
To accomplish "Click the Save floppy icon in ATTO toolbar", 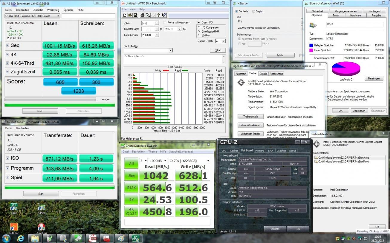I will coord(135,15).
